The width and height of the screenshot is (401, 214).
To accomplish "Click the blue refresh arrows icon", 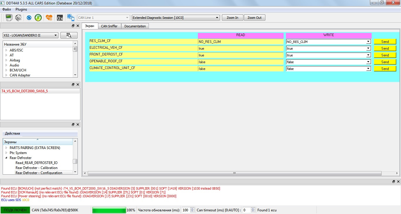I will point(29,18).
